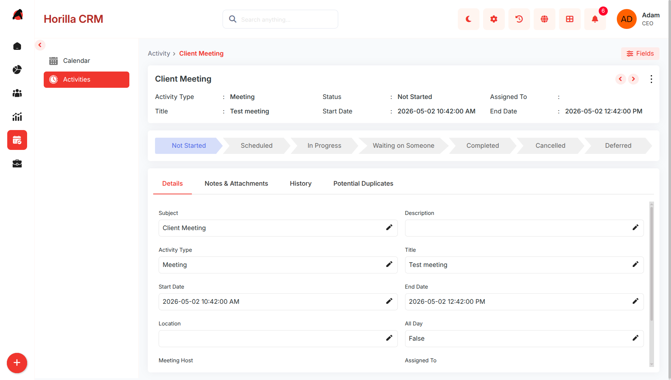
Task: Open the grid layout icon in header
Action: click(x=569, y=19)
